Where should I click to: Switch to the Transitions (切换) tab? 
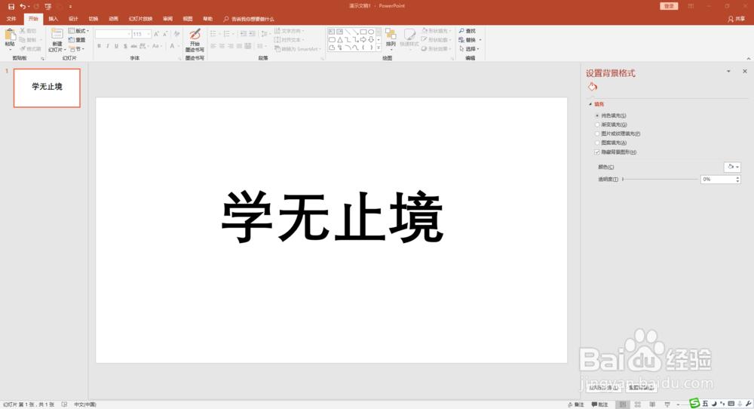[x=93, y=19]
